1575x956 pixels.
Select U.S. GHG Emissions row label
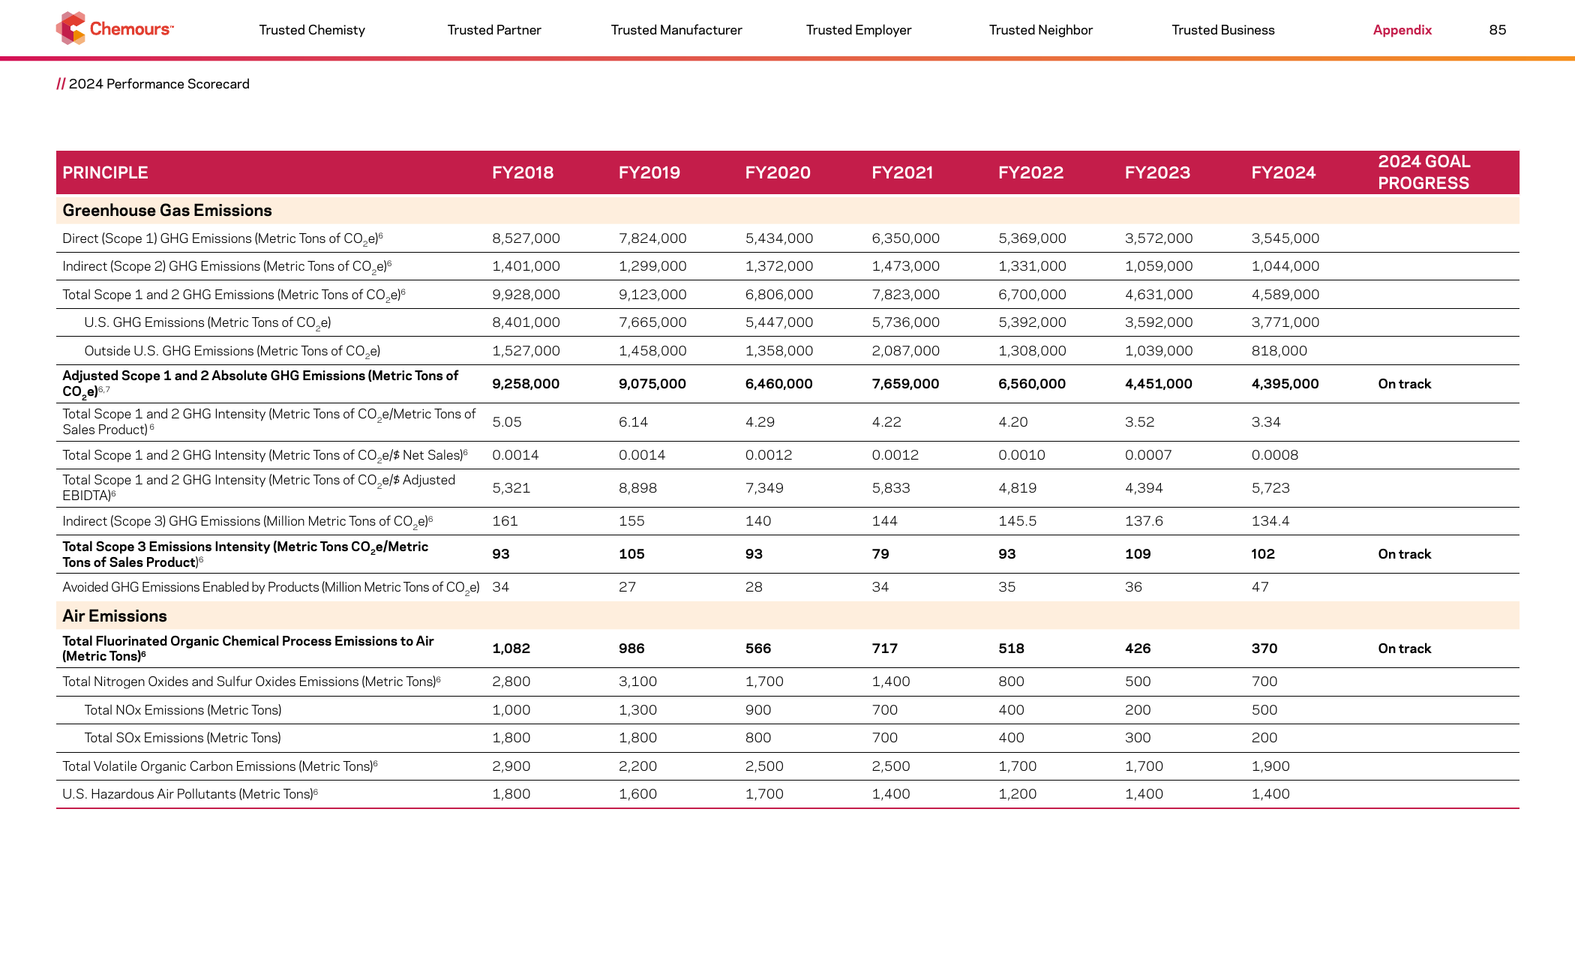pos(208,323)
